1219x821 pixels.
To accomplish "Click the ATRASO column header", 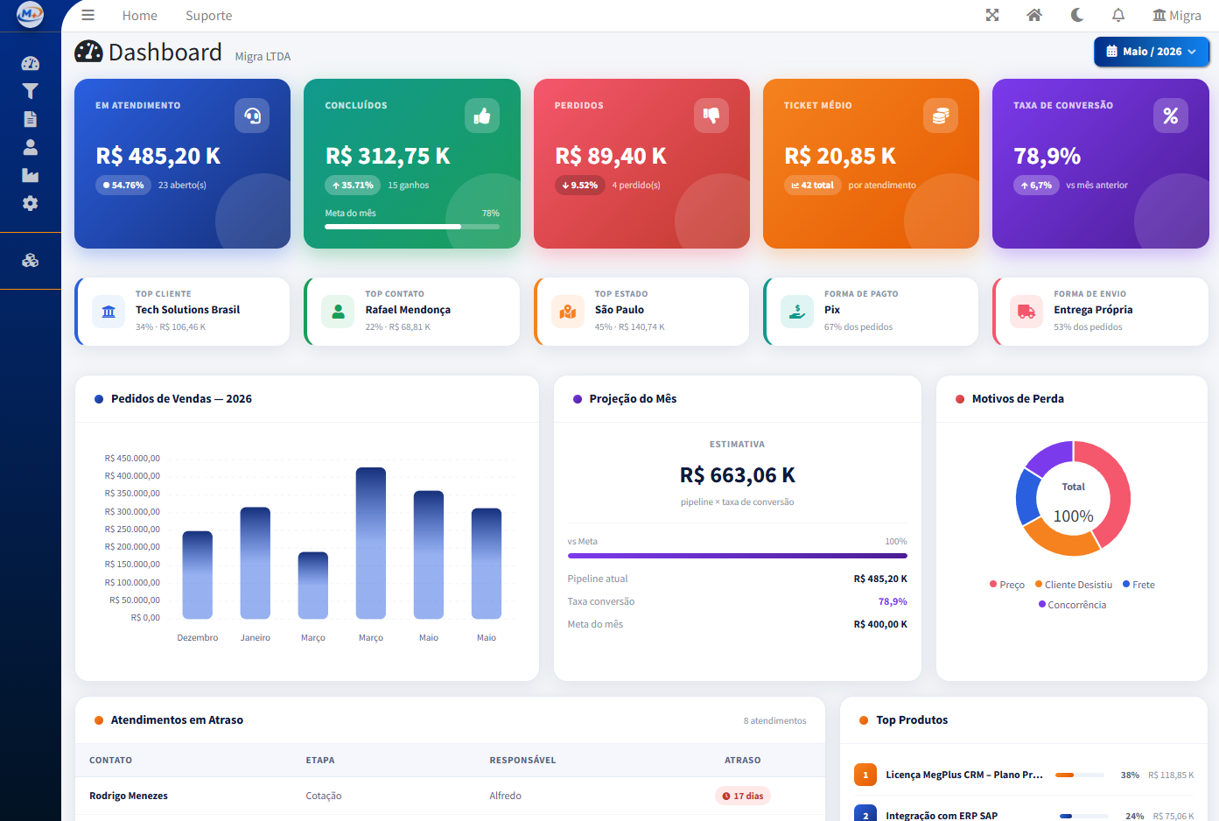I will click(x=743, y=760).
